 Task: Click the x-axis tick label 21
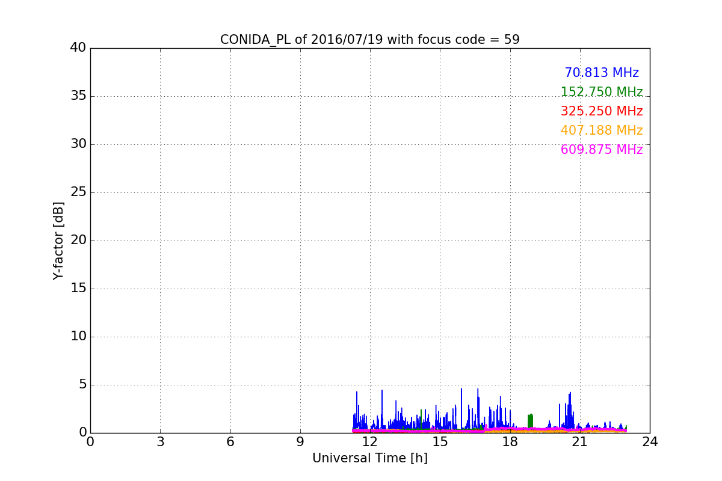point(580,442)
